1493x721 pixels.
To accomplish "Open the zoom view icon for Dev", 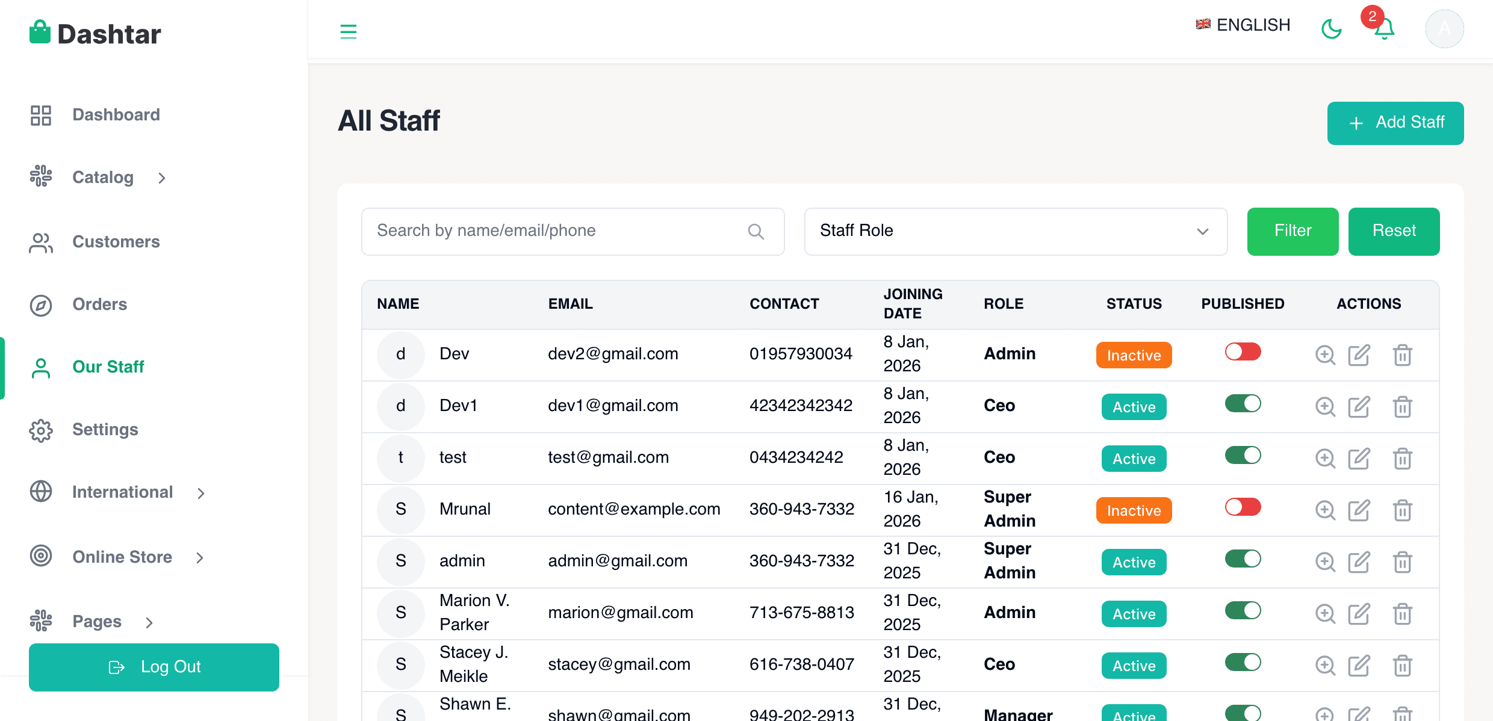I will (x=1325, y=355).
